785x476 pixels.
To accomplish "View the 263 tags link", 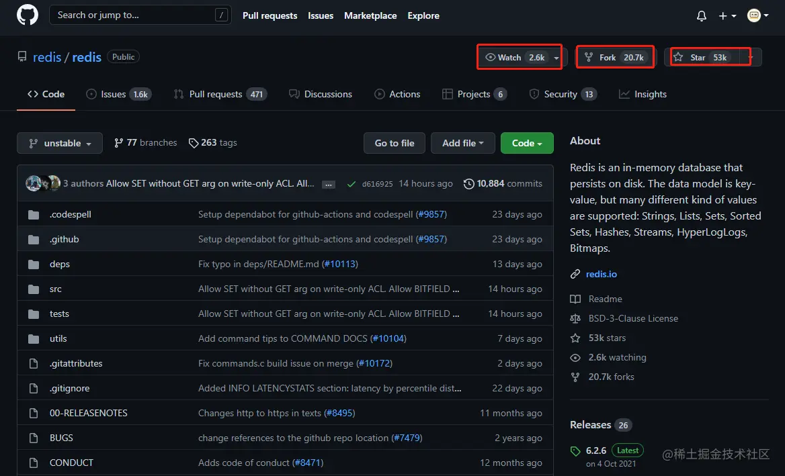I will [213, 143].
